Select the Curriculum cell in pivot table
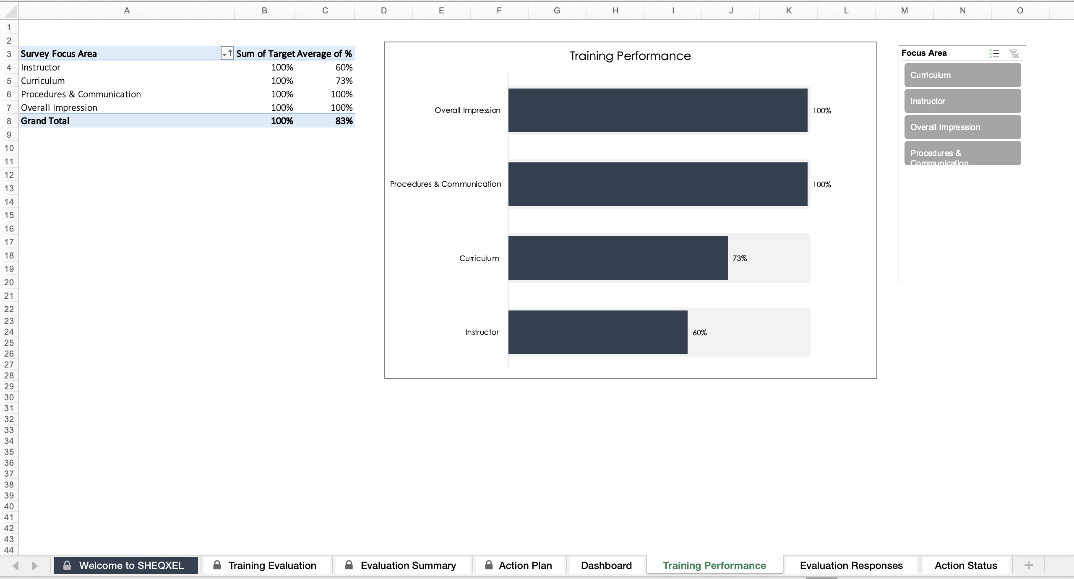Viewport: 1074px width, 579px height. [127, 81]
